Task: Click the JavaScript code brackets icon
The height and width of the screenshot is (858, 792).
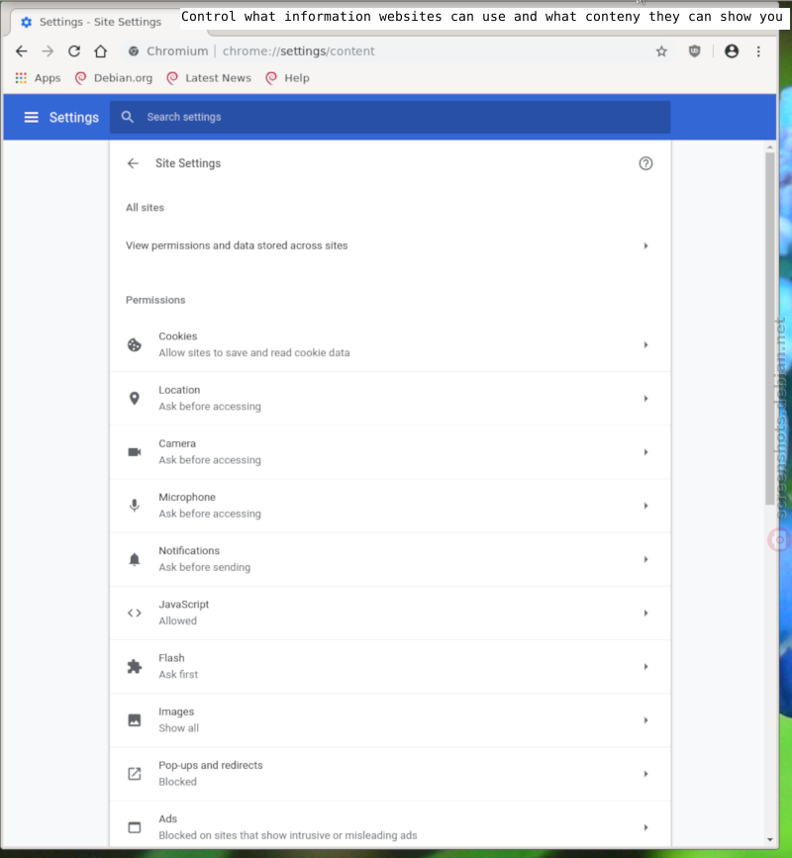Action: (x=134, y=613)
